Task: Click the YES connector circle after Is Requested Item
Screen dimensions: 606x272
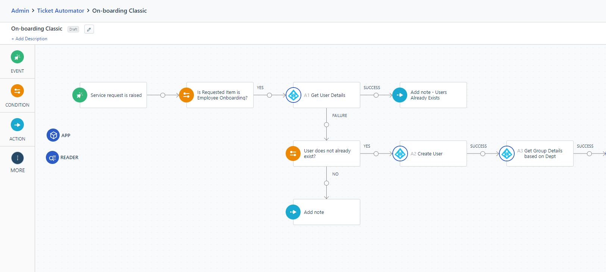Action: 269,95
